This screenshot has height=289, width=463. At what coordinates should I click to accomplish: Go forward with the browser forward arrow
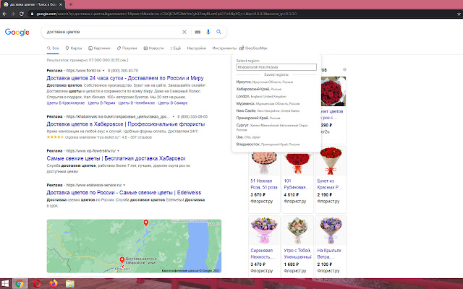coord(13,14)
